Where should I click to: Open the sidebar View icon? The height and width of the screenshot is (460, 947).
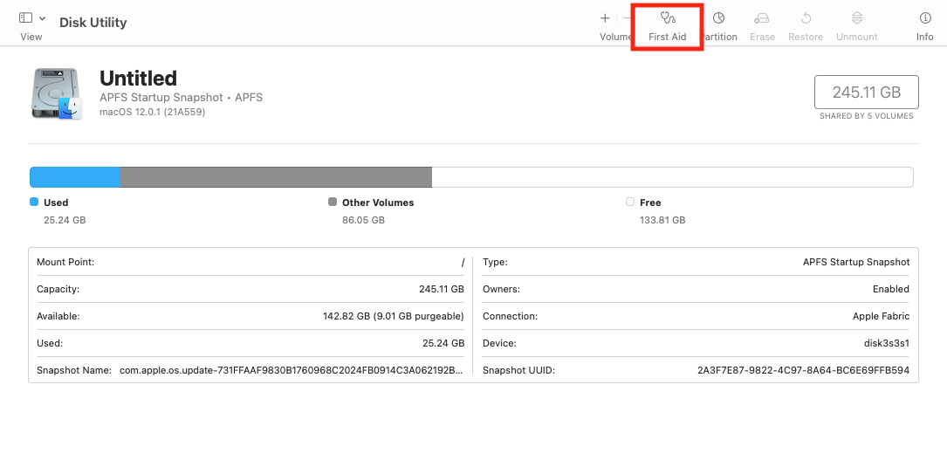[x=26, y=17]
